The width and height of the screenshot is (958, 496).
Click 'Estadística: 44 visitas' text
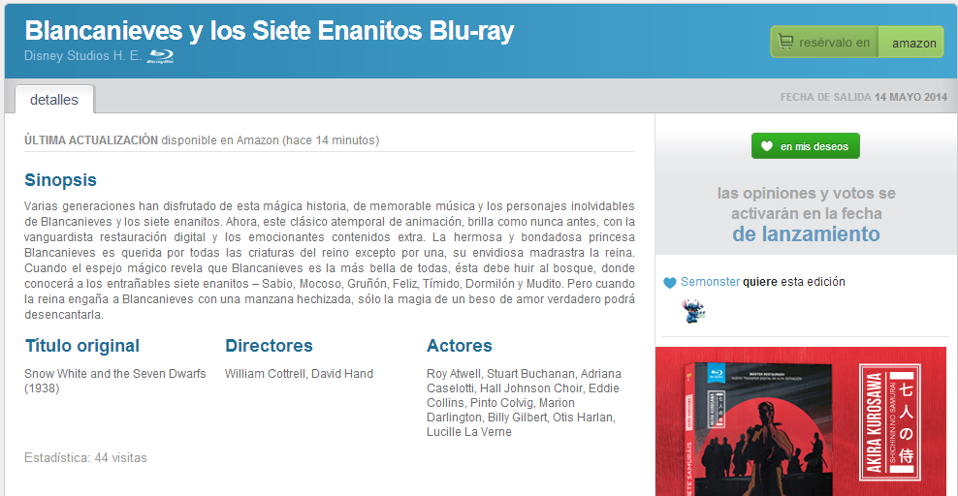click(x=85, y=457)
